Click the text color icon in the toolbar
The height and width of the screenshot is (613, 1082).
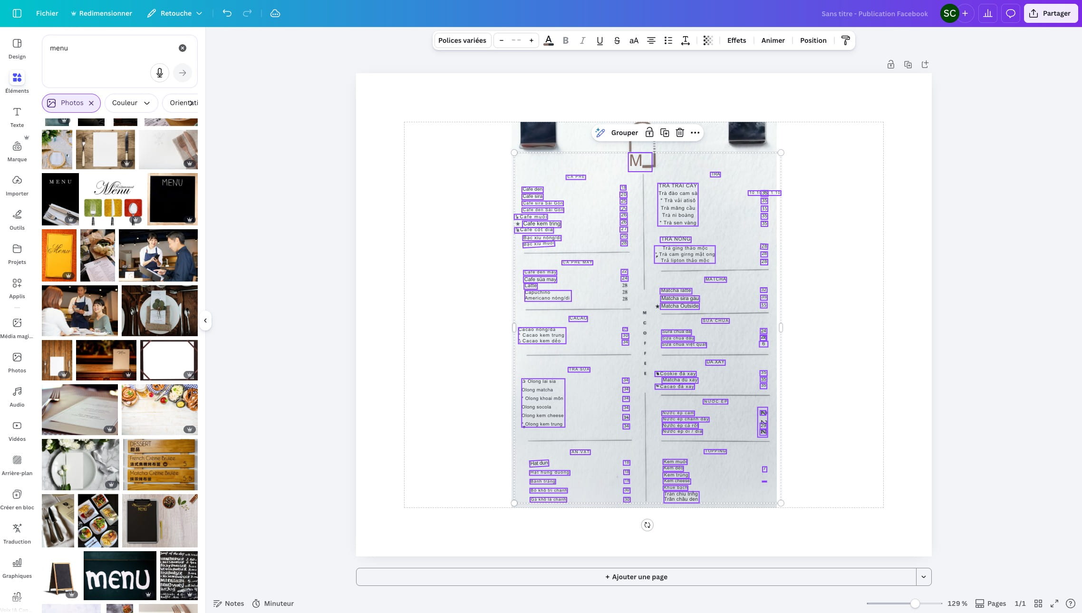click(x=548, y=40)
